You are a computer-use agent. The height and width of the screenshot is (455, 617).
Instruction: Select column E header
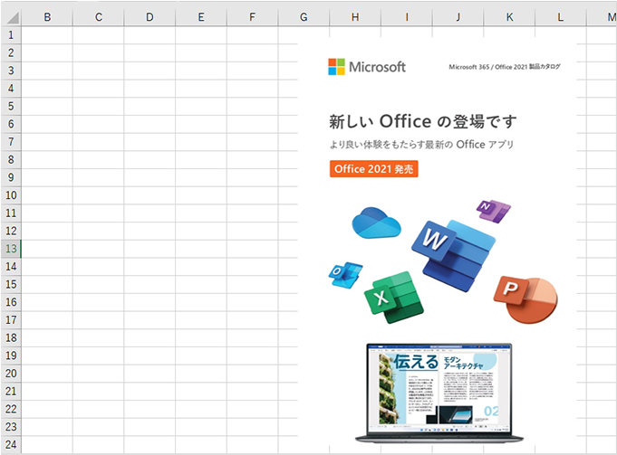tap(201, 17)
